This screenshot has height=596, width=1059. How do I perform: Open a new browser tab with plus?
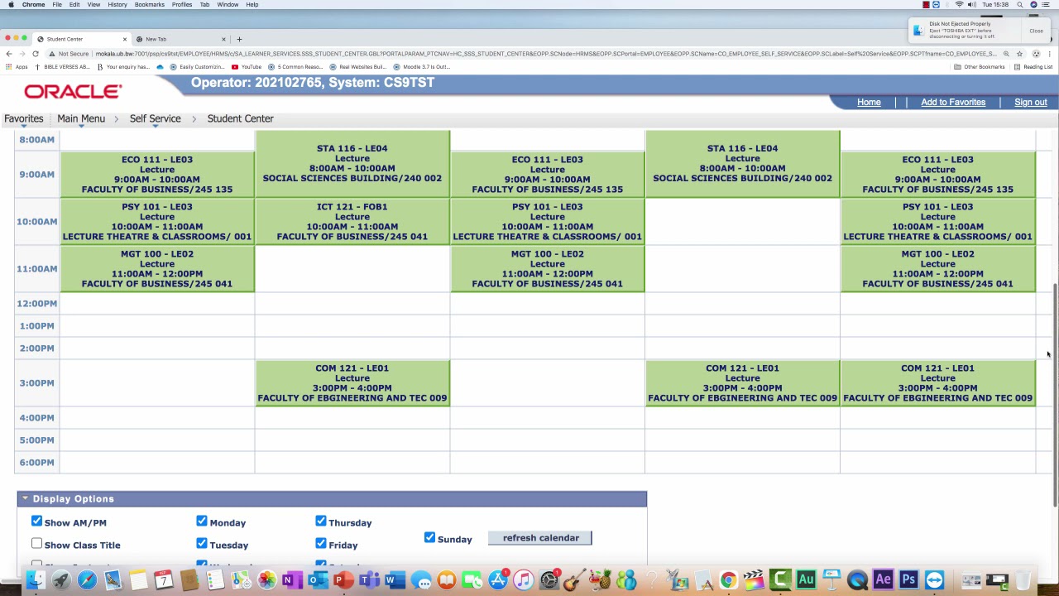click(x=240, y=39)
